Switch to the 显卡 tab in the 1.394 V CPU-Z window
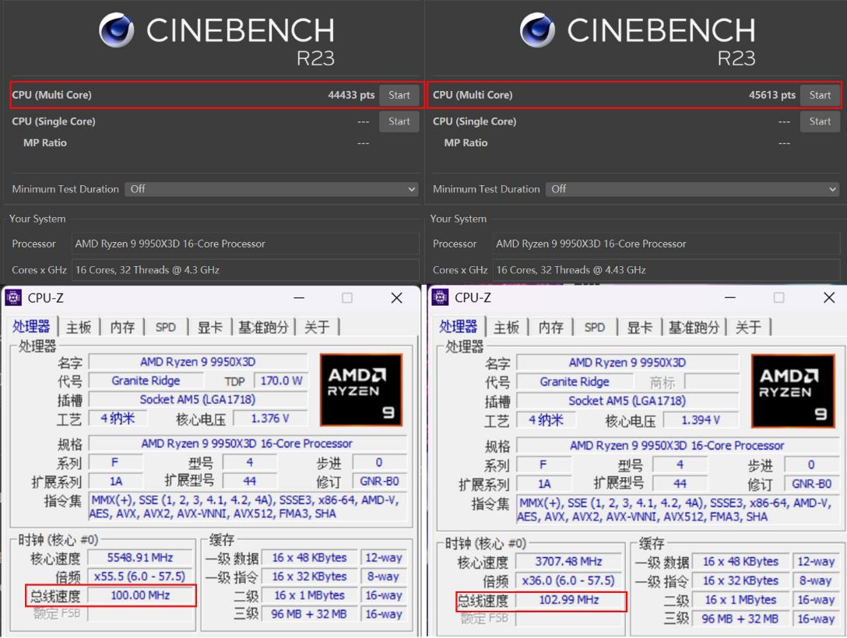The height and width of the screenshot is (638, 847). [640, 327]
